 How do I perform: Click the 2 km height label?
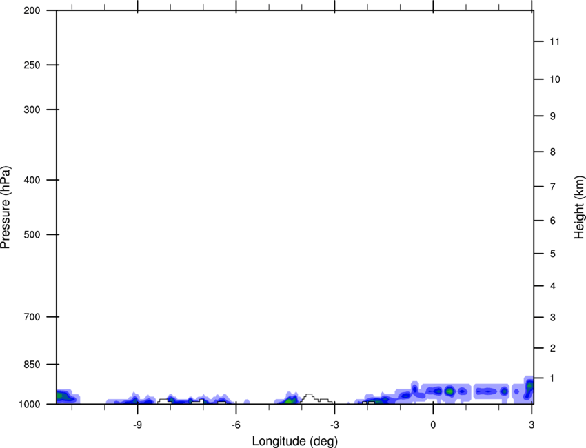[x=553, y=348]
